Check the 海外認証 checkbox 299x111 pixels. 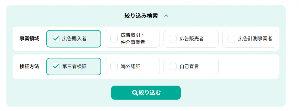(114, 67)
